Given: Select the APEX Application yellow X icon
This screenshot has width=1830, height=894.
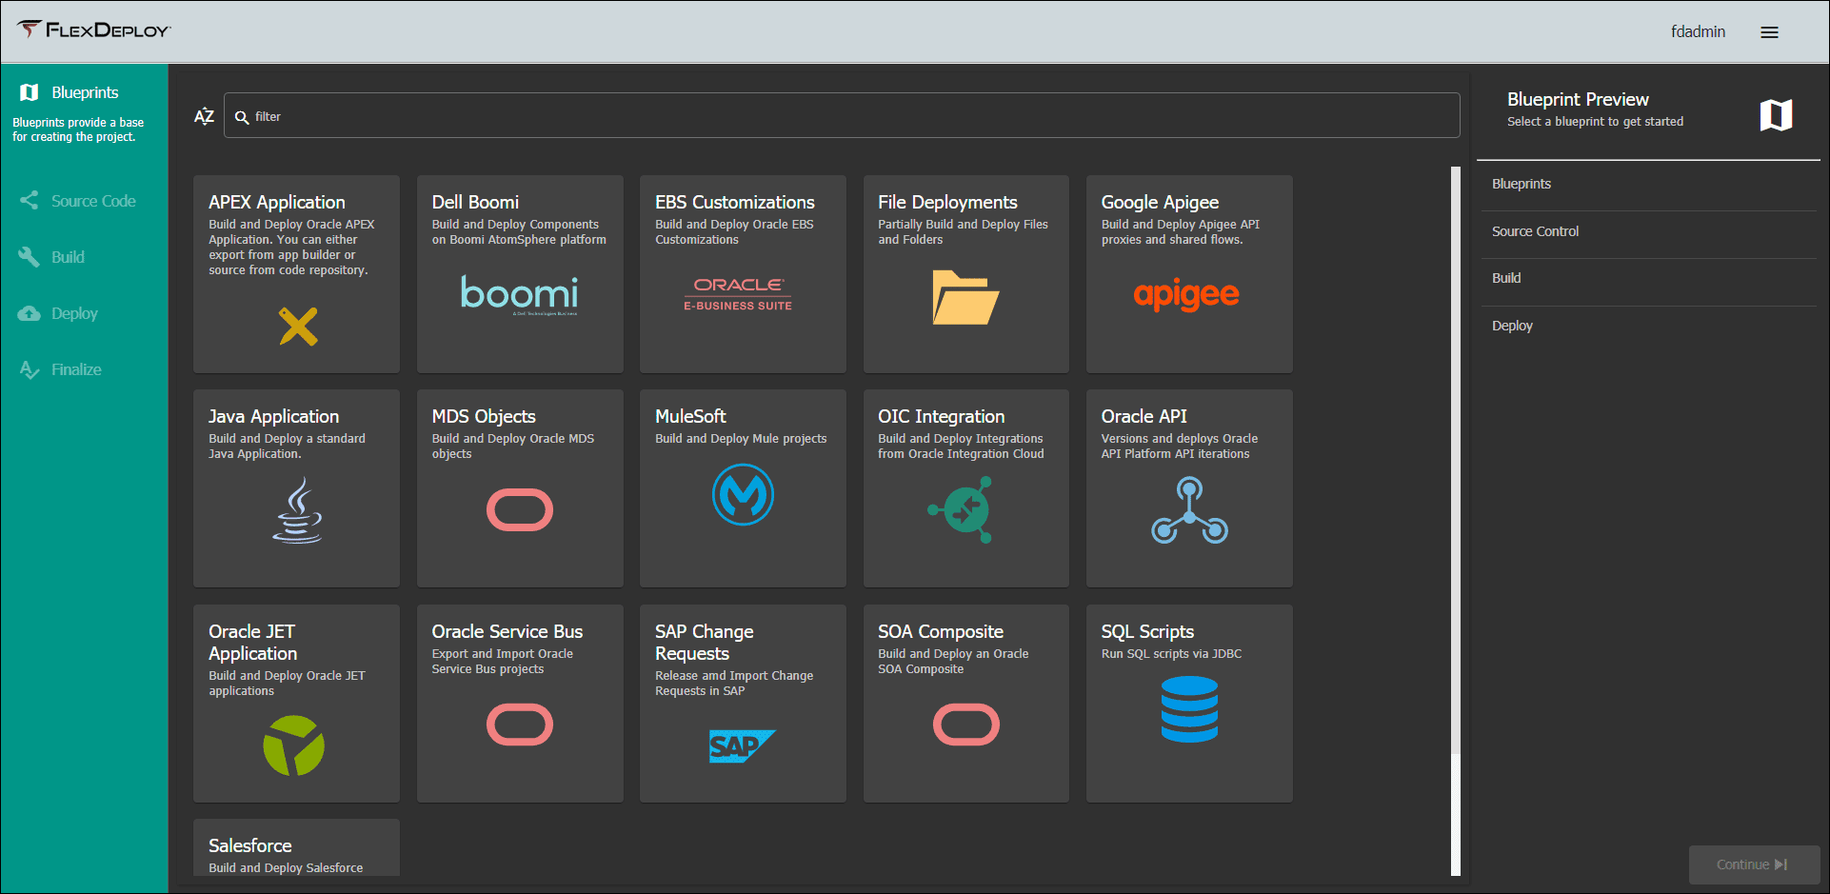Looking at the screenshot, I should 298,327.
